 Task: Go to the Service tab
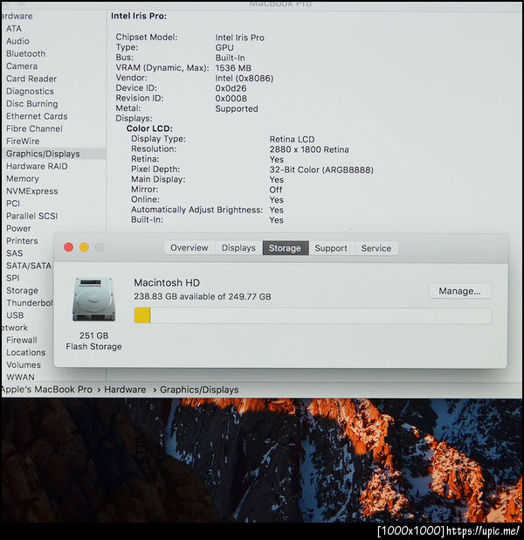coord(376,248)
